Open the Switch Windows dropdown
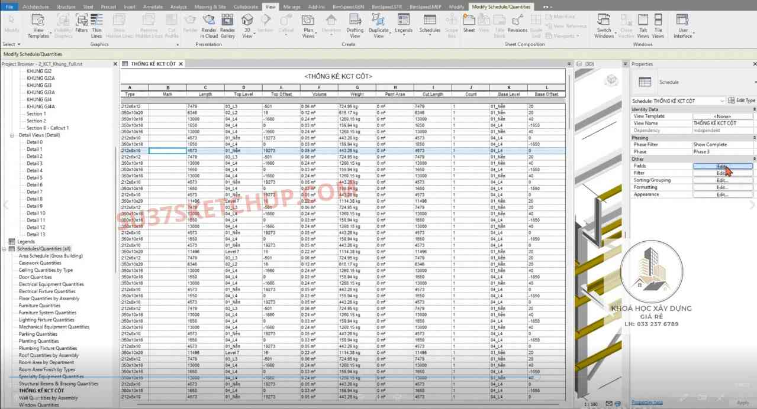 [604, 25]
